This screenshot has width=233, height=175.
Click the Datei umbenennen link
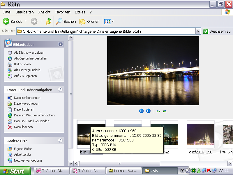27,98
